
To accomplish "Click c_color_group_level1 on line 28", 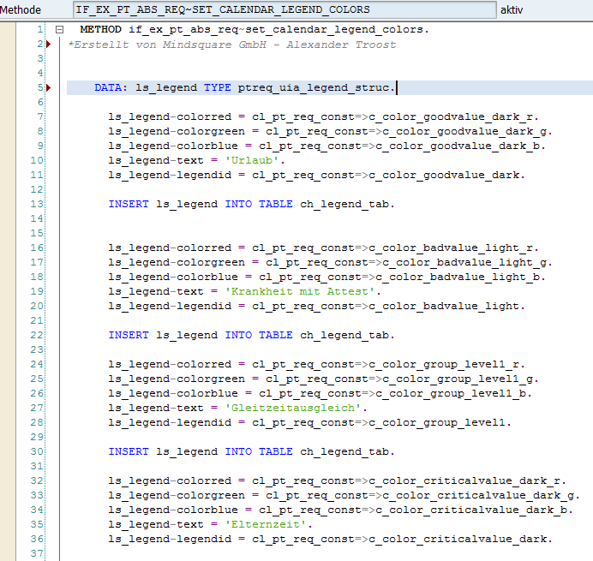I will [x=437, y=422].
